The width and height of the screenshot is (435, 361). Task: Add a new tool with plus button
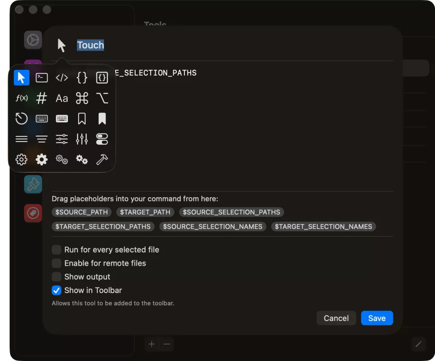click(x=152, y=344)
